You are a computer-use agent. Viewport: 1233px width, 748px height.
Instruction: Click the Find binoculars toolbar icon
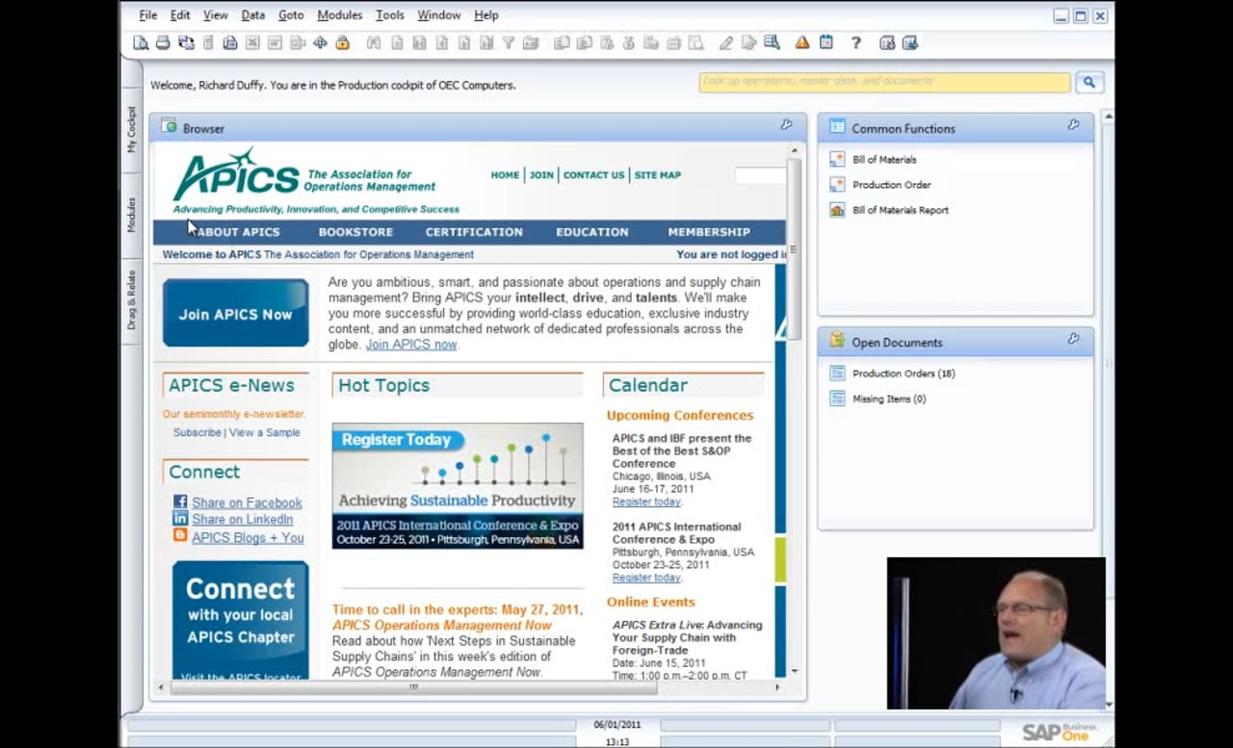click(x=374, y=42)
